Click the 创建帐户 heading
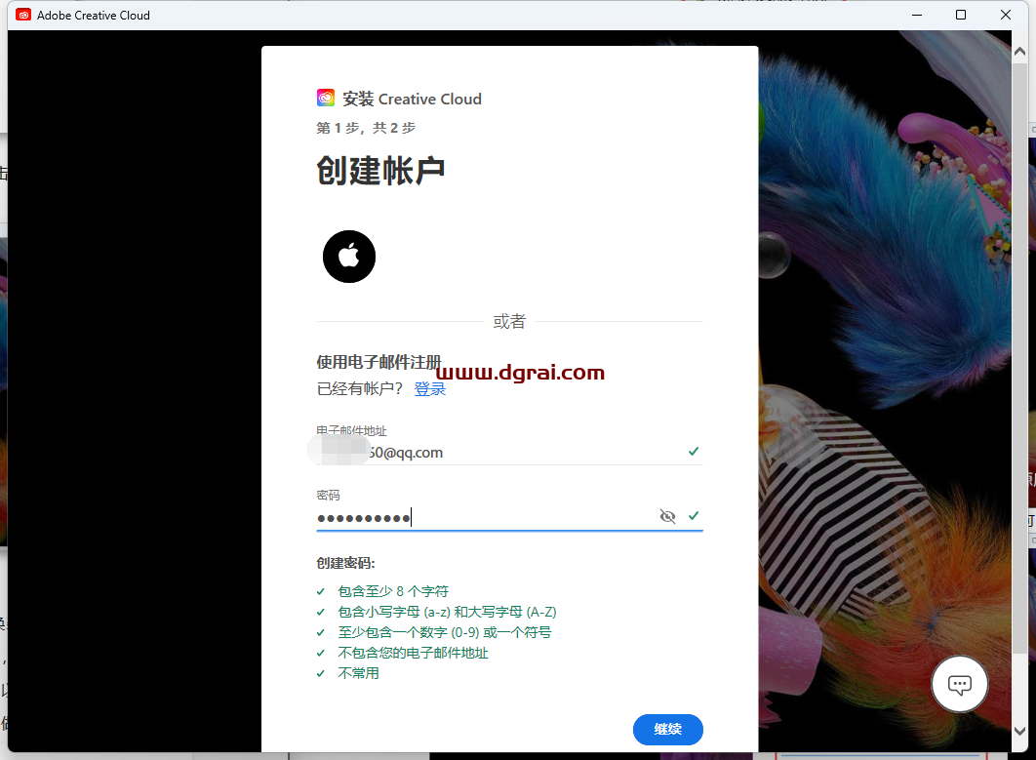Image resolution: width=1036 pixels, height=760 pixels. (x=380, y=170)
